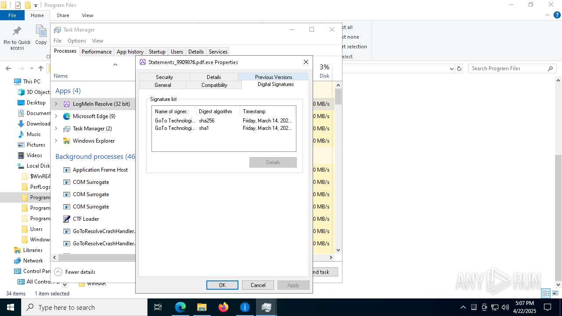Image resolution: width=562 pixels, height=316 pixels.
Task: Switch to the General tab
Action: coord(163,85)
